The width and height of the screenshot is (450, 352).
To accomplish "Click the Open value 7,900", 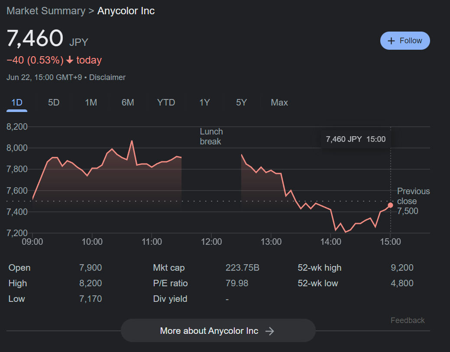I will 91,268.
